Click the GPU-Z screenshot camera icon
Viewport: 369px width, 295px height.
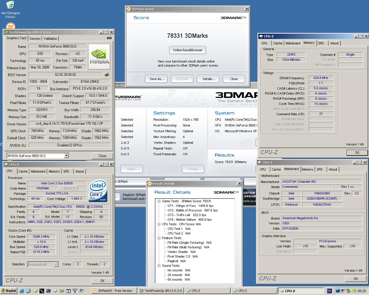coord(109,38)
